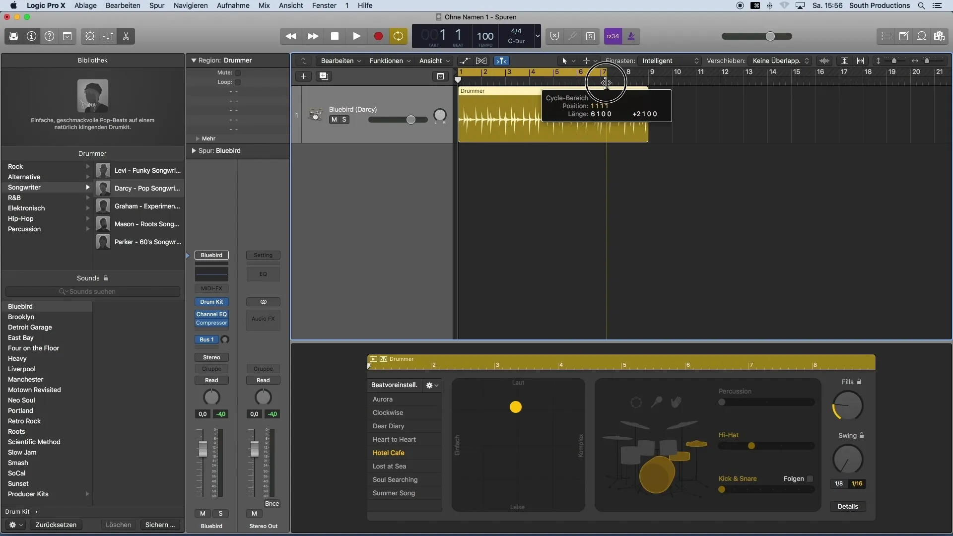Image resolution: width=953 pixels, height=536 pixels.
Task: Select the Scissors tool in toolbar
Action: click(x=126, y=36)
